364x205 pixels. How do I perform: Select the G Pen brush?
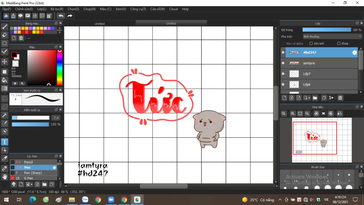click(33, 178)
